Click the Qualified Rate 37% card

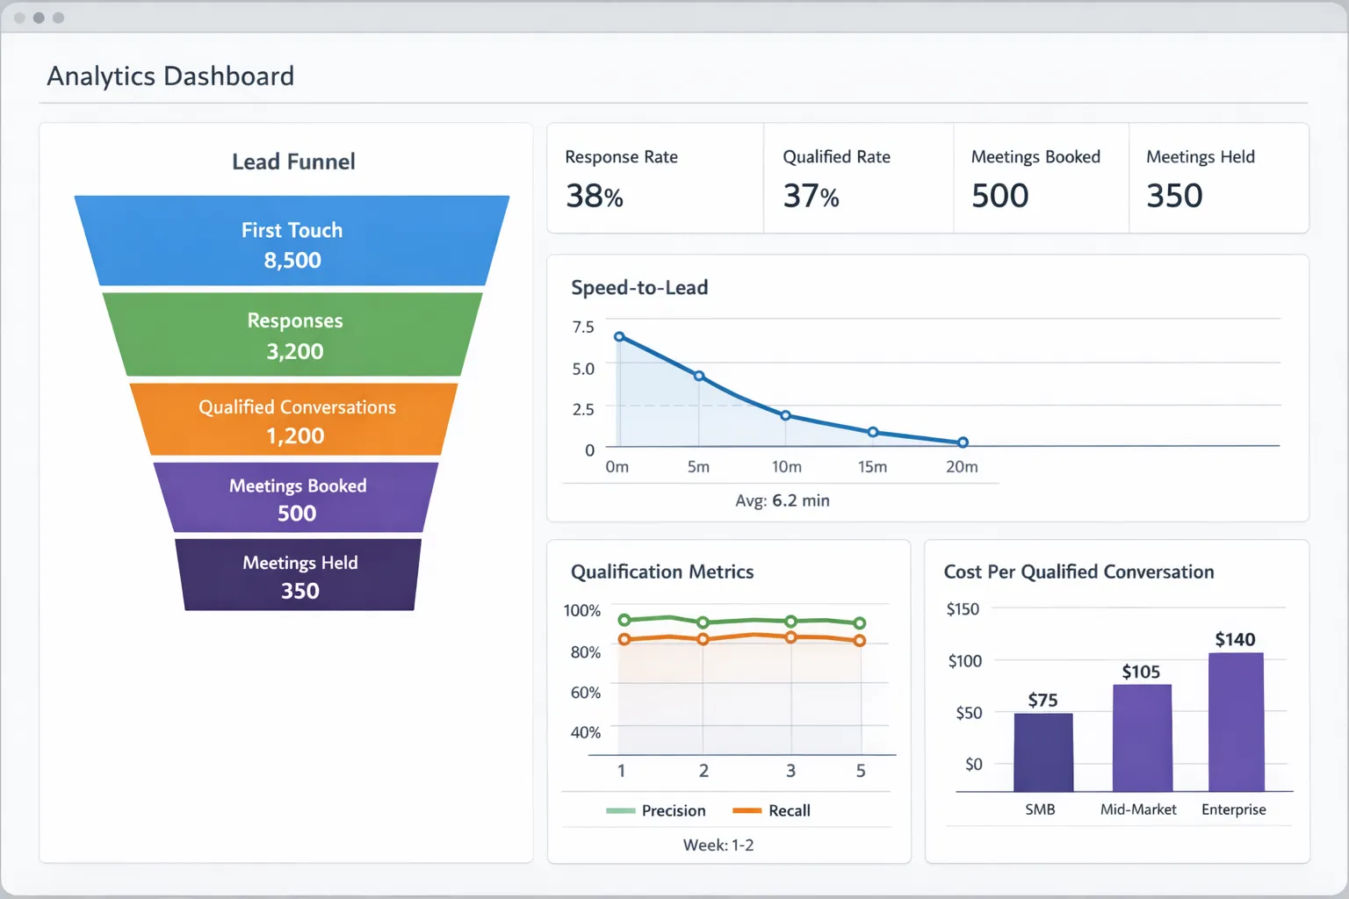[x=856, y=177]
